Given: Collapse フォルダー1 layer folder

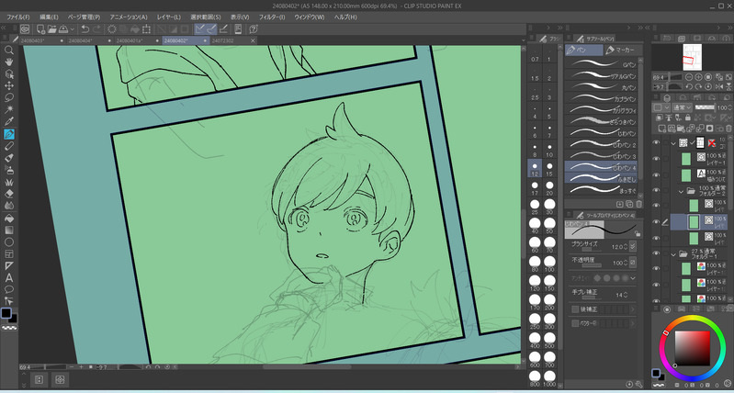Looking at the screenshot, I should coord(673,254).
